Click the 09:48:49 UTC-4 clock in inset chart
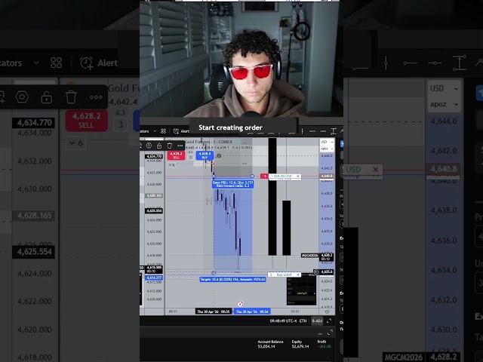 coord(283,321)
